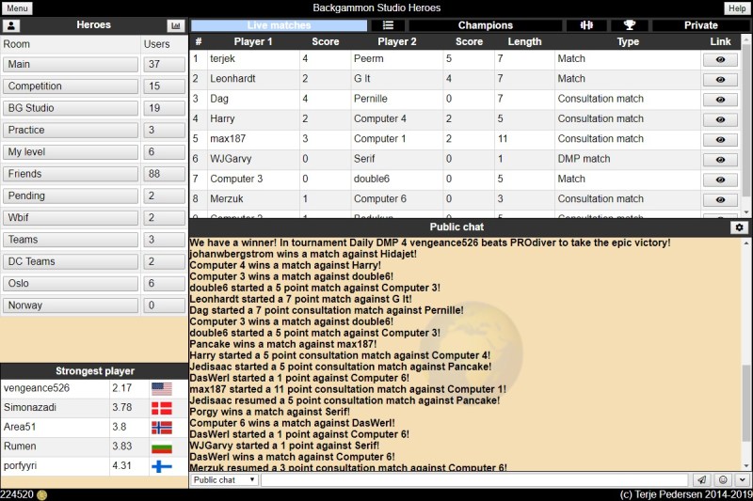Click the Competition room user count 15
The height and width of the screenshot is (501, 753).
(x=164, y=86)
